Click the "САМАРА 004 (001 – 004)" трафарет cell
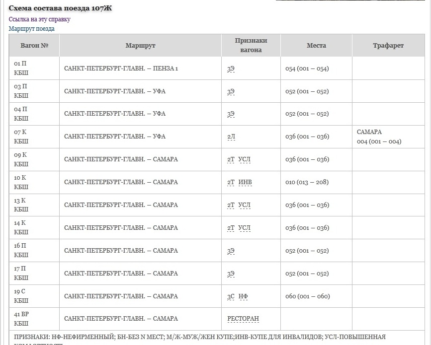431x345 pixels. (x=379, y=137)
